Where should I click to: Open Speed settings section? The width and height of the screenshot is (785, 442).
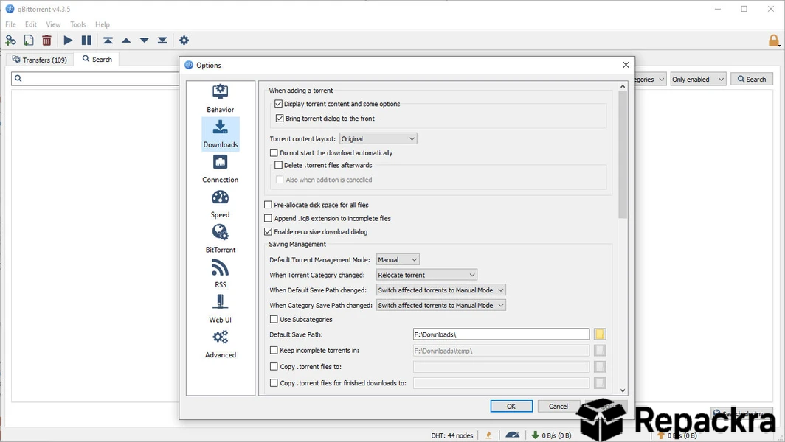[221, 204]
